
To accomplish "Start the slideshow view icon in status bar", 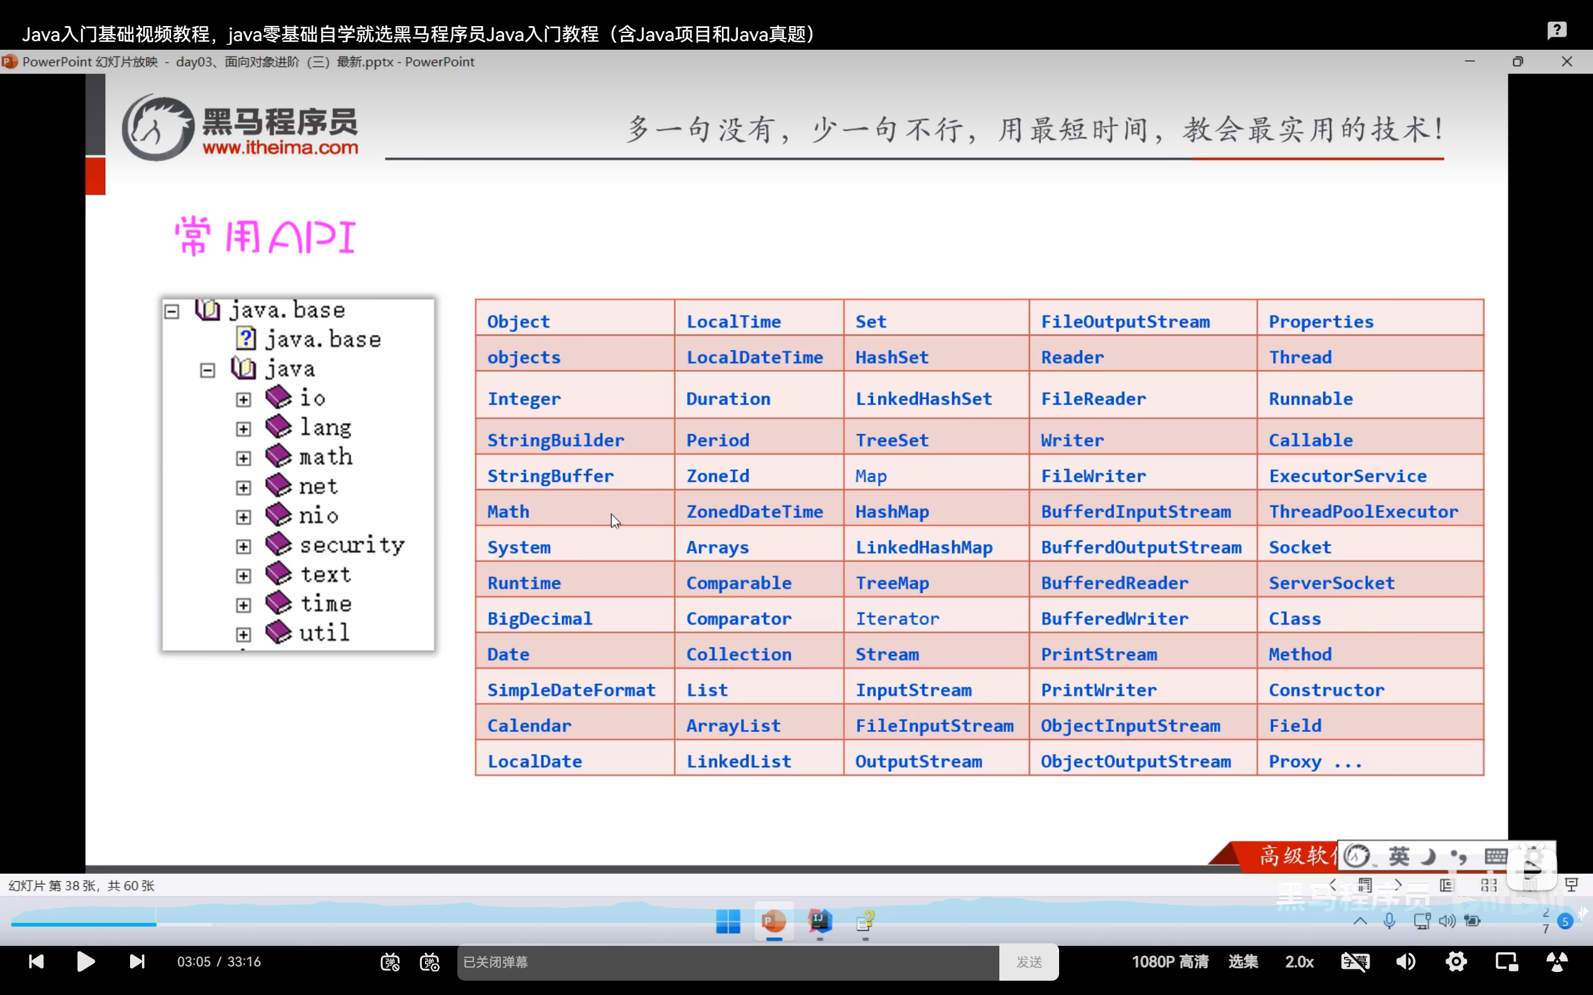I will click(1572, 885).
